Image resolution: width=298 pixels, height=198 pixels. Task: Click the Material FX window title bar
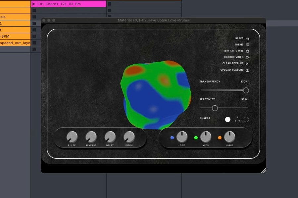(x=153, y=20)
